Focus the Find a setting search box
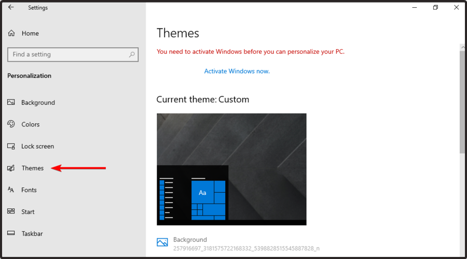This screenshot has width=467, height=259. [73, 54]
